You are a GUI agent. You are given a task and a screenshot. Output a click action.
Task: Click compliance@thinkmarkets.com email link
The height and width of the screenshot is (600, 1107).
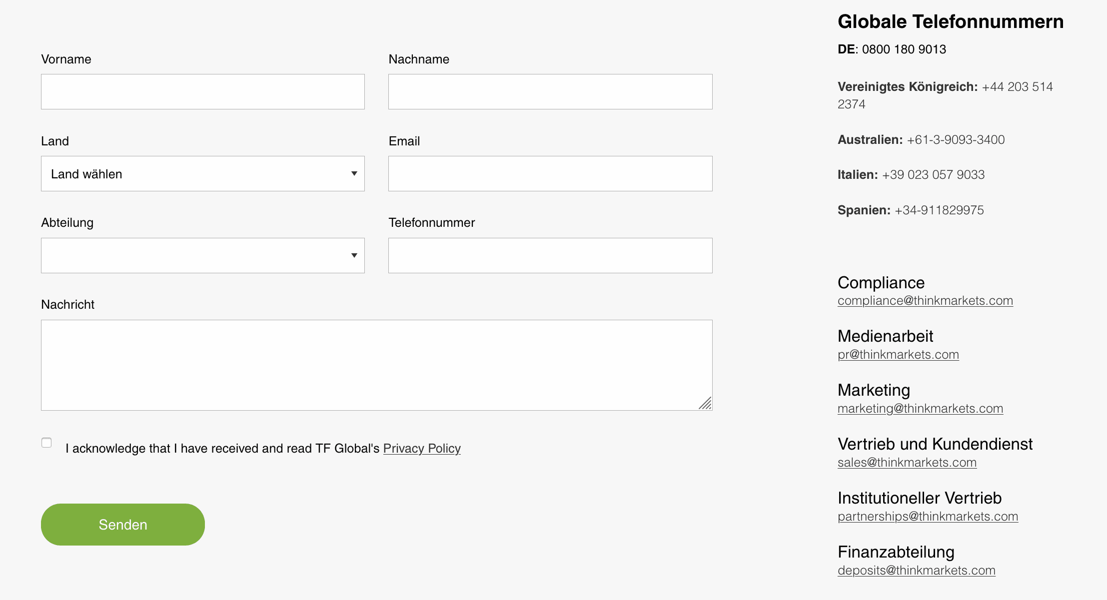(925, 301)
